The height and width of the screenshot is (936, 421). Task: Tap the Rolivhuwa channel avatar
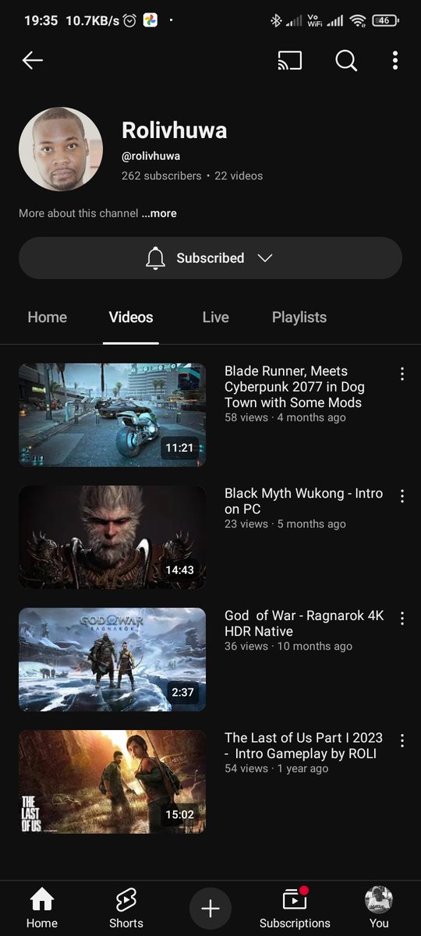(61, 149)
